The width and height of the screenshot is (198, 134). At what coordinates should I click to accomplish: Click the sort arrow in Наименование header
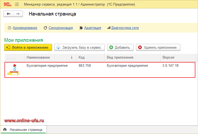(x=72, y=58)
